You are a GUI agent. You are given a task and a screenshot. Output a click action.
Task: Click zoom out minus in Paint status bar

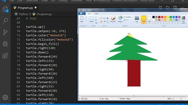point(173,99)
